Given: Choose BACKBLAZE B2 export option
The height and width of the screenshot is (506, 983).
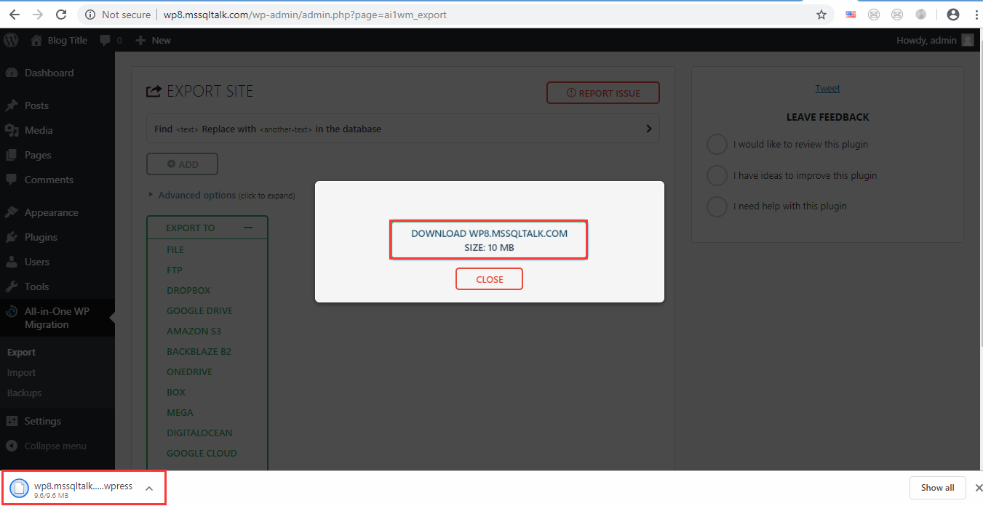Looking at the screenshot, I should (199, 351).
